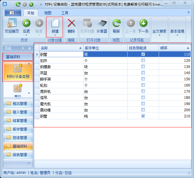
Task: Click the green refresh icon in title bar
Action: [18, 4]
